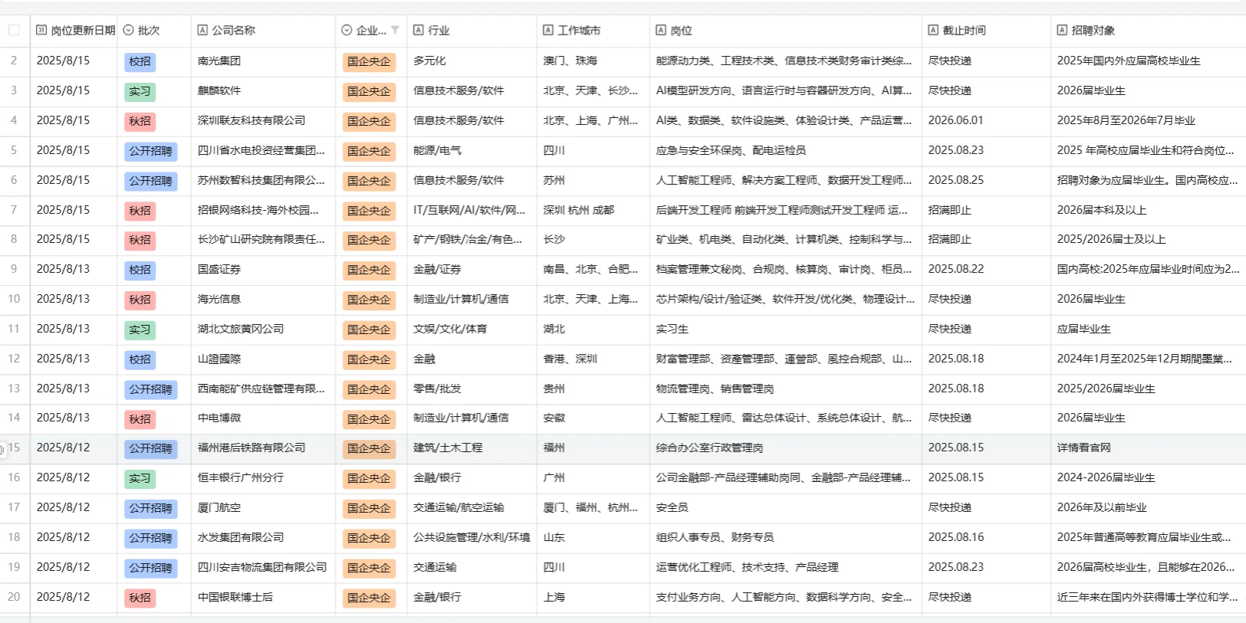Click the 国企央企 tag in the 国盛证券 row
The height and width of the screenshot is (623, 1246).
coord(369,271)
